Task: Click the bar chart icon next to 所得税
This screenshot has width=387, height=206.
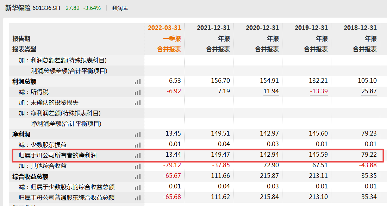Action: [x=137, y=92]
